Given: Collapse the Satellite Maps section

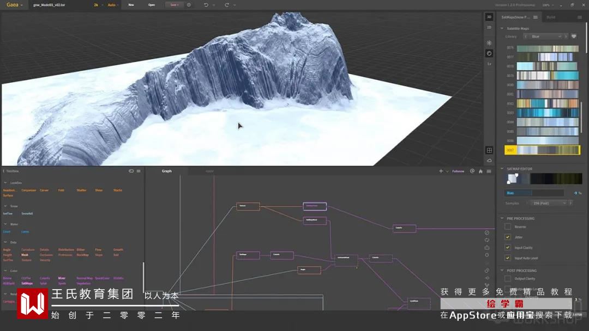Looking at the screenshot, I should [x=502, y=28].
